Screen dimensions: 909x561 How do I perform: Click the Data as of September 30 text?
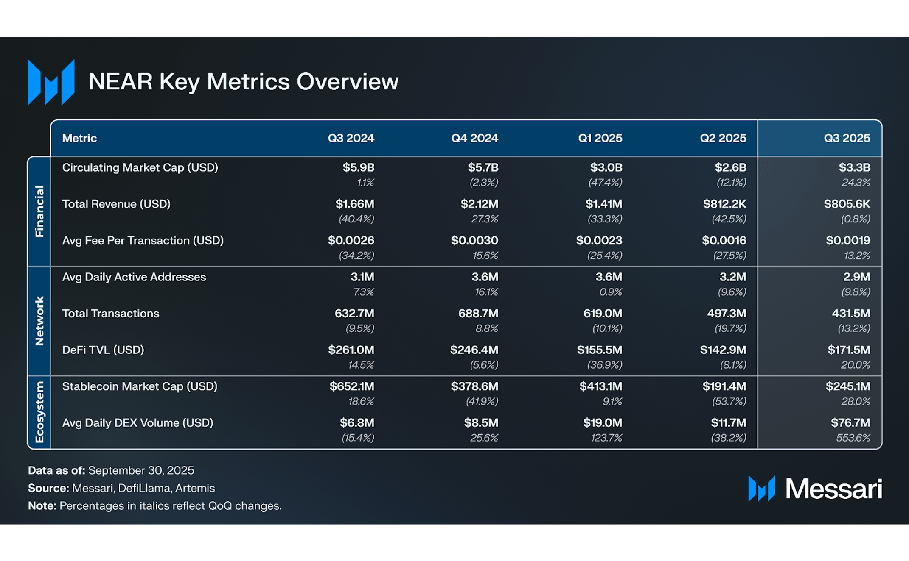click(x=111, y=470)
